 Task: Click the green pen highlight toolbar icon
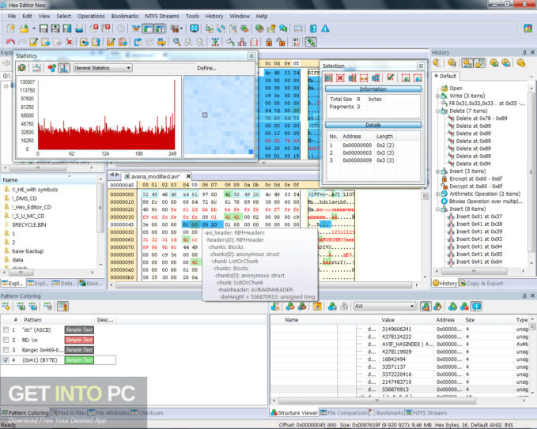click(311, 42)
